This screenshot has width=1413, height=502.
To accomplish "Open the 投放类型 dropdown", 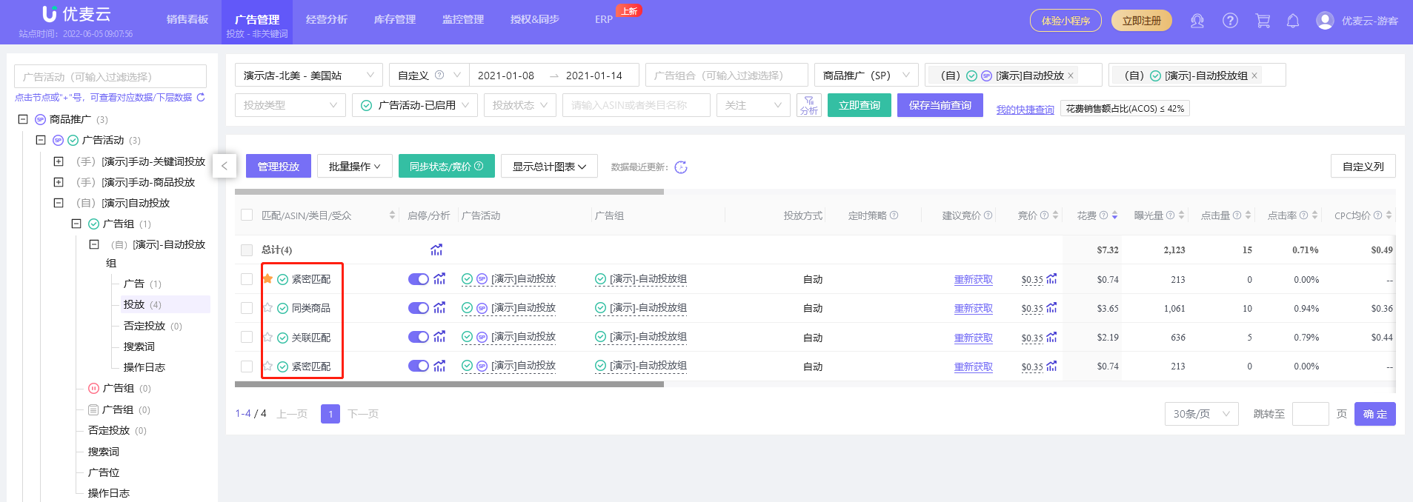I will (x=290, y=105).
